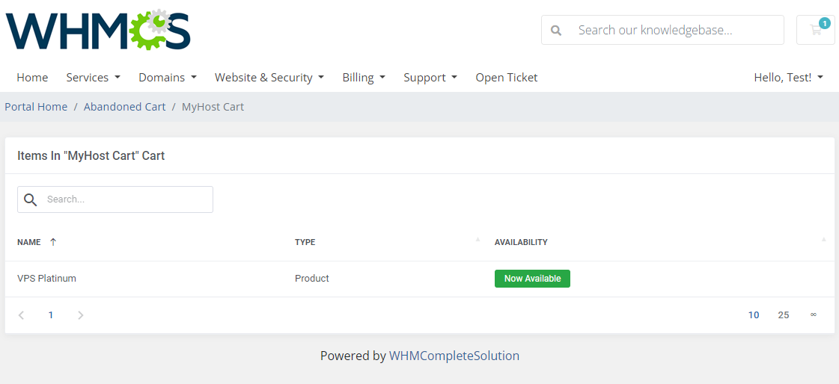The image size is (839, 384).
Task: Expand the Website & Security dropdown
Action: [269, 78]
